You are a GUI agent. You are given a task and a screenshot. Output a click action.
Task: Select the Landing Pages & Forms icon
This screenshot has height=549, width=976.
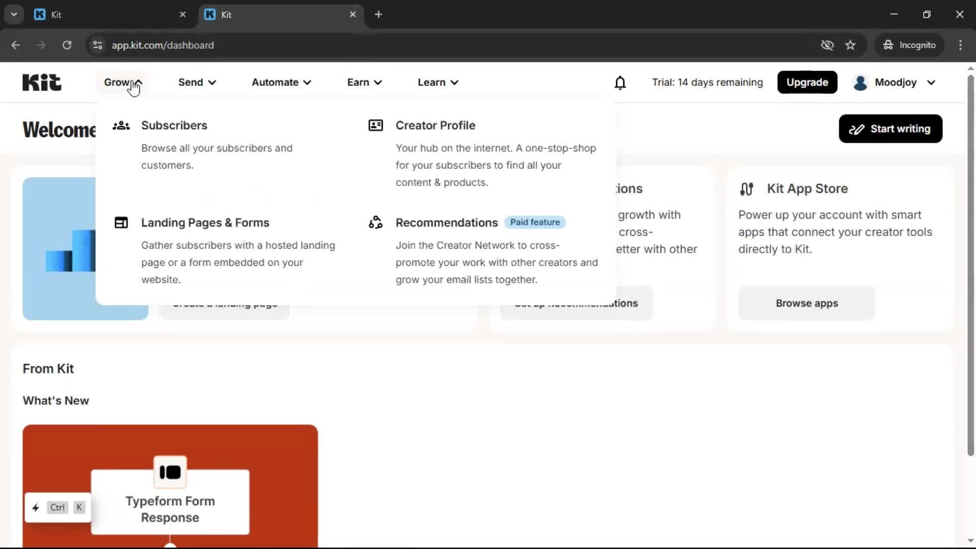click(x=121, y=222)
